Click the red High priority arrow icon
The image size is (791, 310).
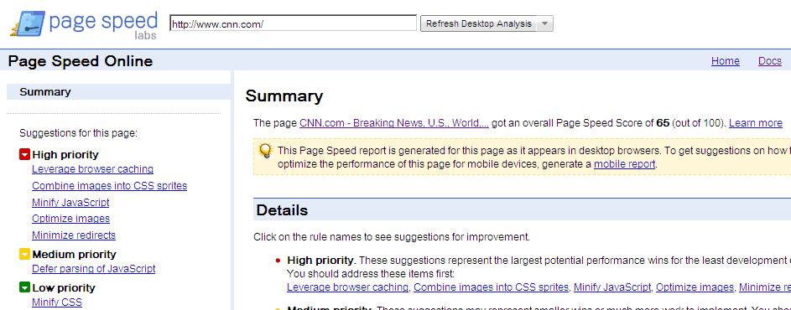click(x=24, y=155)
